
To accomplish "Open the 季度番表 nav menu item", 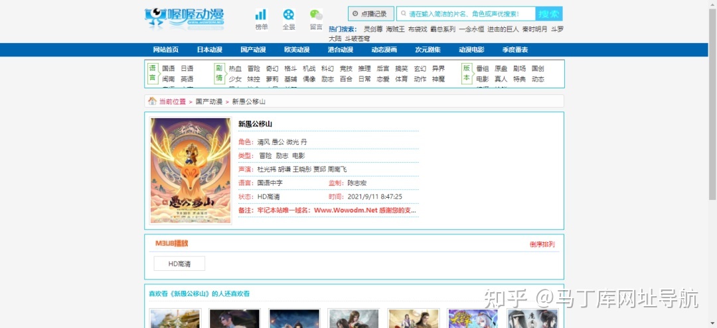I will [515, 50].
